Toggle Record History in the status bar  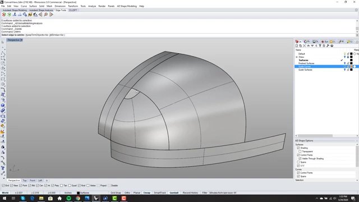[191, 193]
